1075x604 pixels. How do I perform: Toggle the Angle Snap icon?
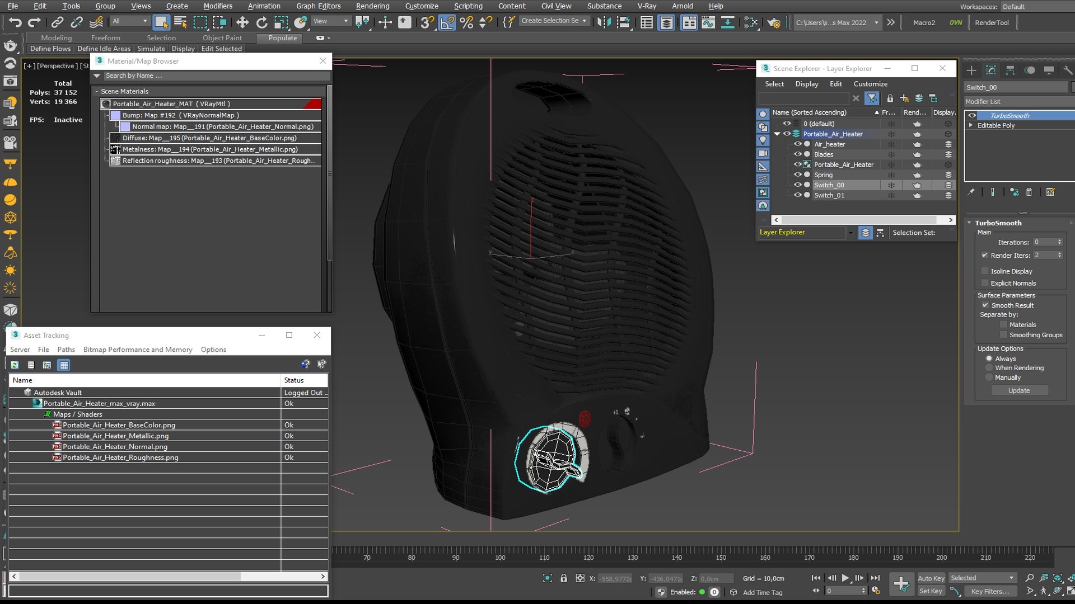[x=447, y=22]
